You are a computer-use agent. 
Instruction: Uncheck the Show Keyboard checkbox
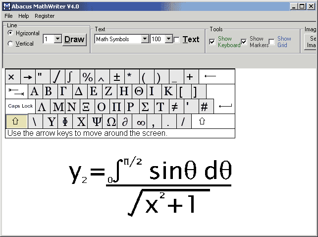pos(212,42)
